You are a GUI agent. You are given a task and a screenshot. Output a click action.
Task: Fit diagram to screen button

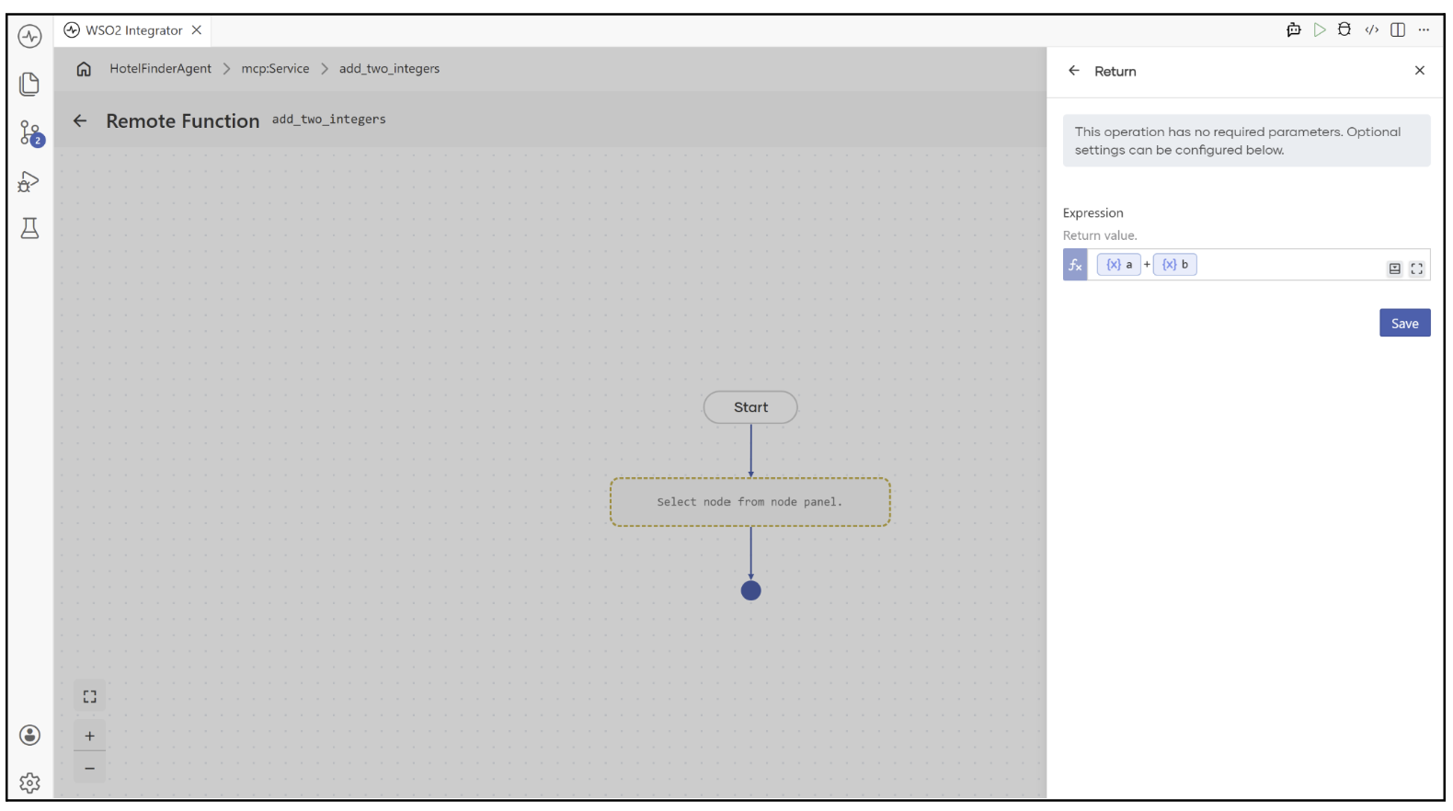click(89, 697)
